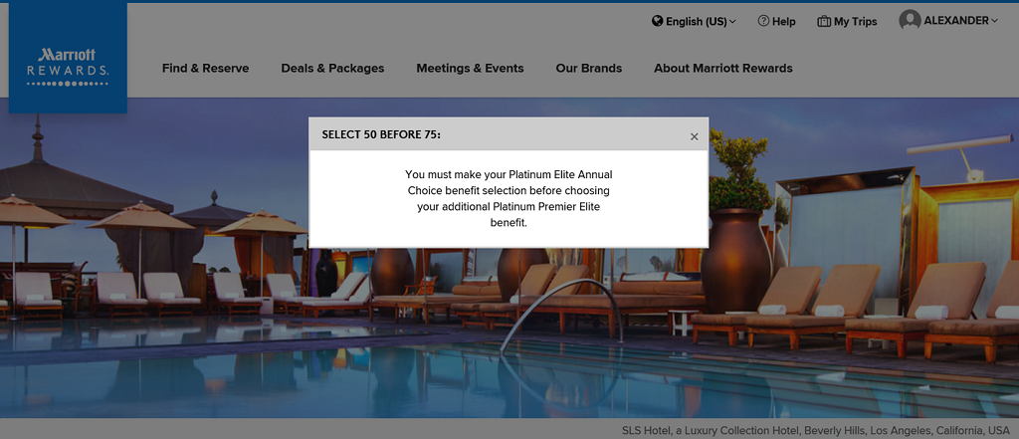Close the Select 50 Before 75 dialog
The image size is (1019, 439).
[695, 136]
